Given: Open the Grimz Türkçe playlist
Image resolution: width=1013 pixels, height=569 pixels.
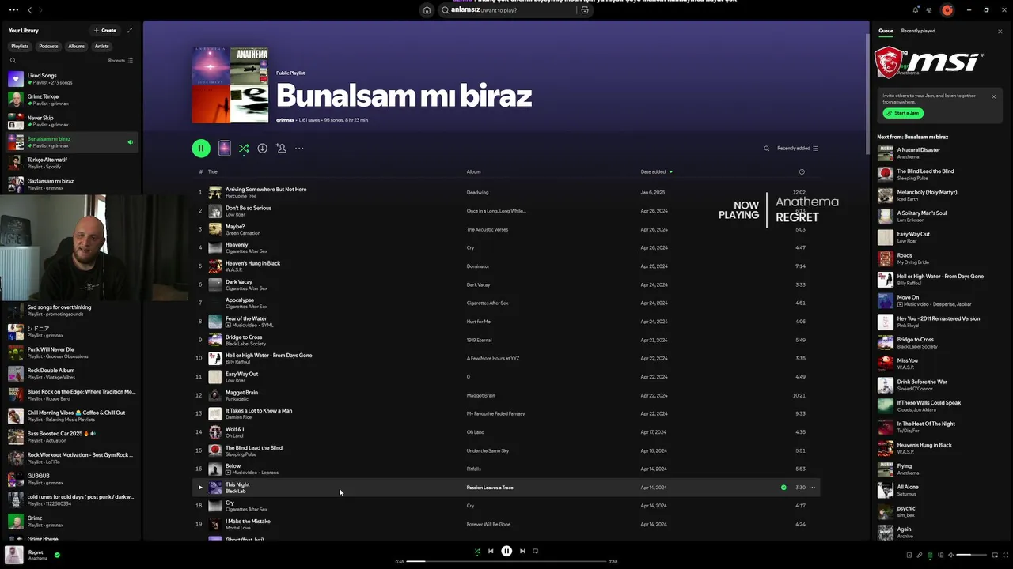Looking at the screenshot, I should click(72, 100).
